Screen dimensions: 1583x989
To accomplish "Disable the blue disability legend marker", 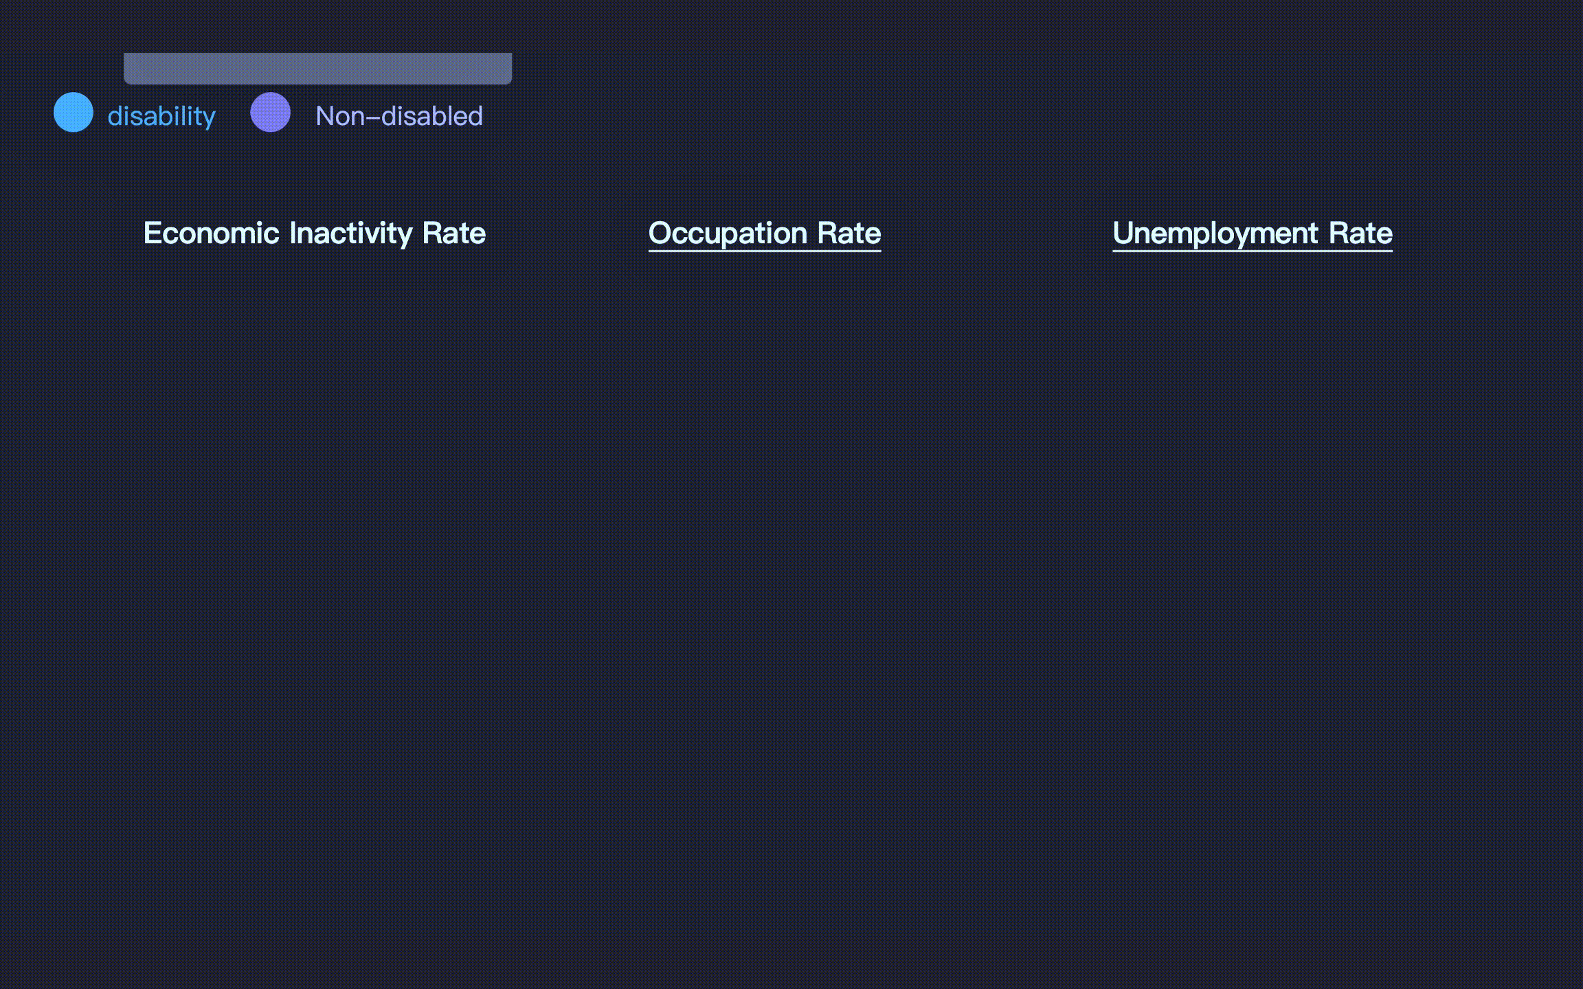I will pos(74,112).
